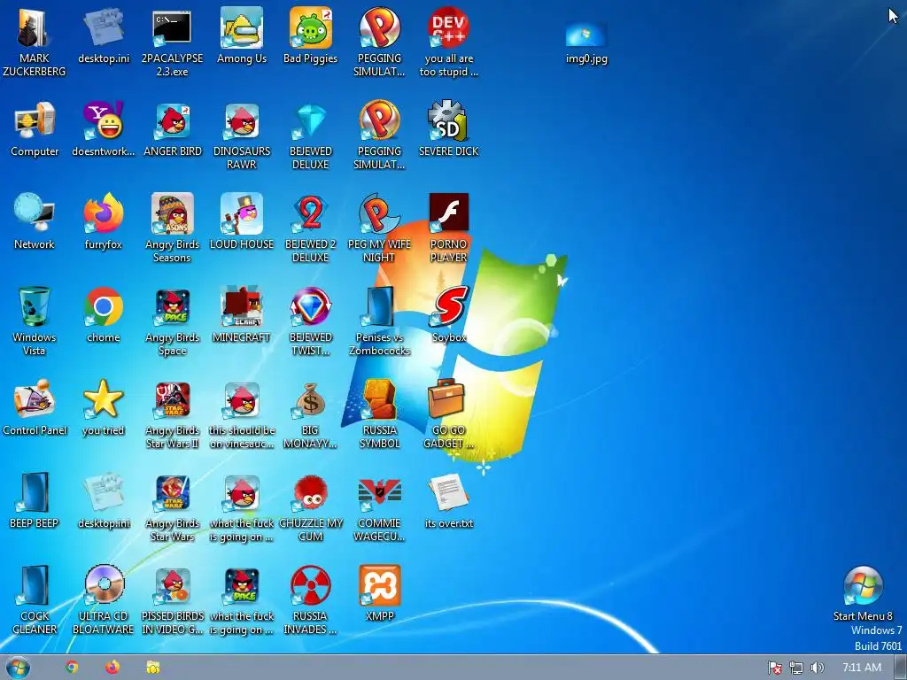Open the CHUZZLE red fuzzball icon
907x680 pixels.
point(311,507)
